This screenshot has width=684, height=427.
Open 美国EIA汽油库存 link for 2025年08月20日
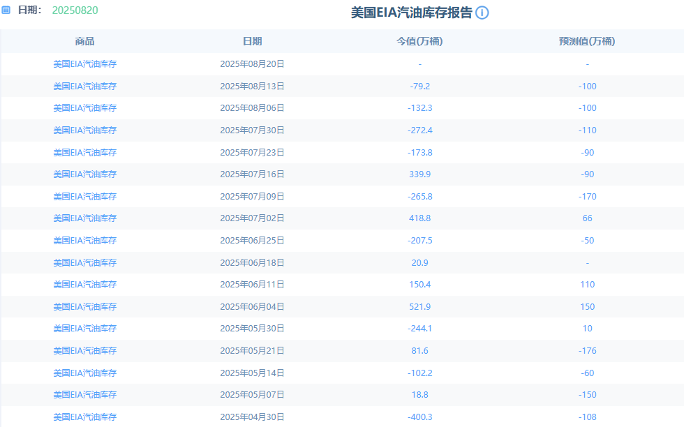pos(85,64)
